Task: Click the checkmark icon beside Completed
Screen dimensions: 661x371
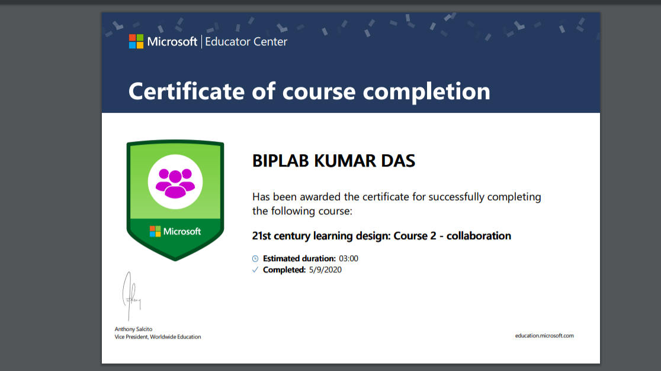Action: pos(255,270)
